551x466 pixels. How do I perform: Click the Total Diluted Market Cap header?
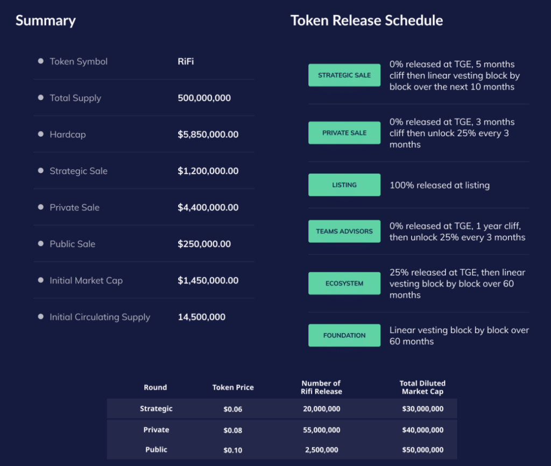422,387
